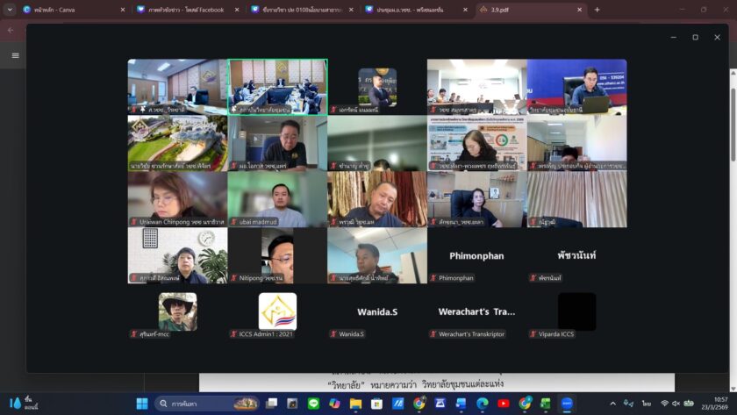This screenshot has height=415, width=737.
Task: Open the browser hamburger sidebar menu
Action: click(15, 54)
